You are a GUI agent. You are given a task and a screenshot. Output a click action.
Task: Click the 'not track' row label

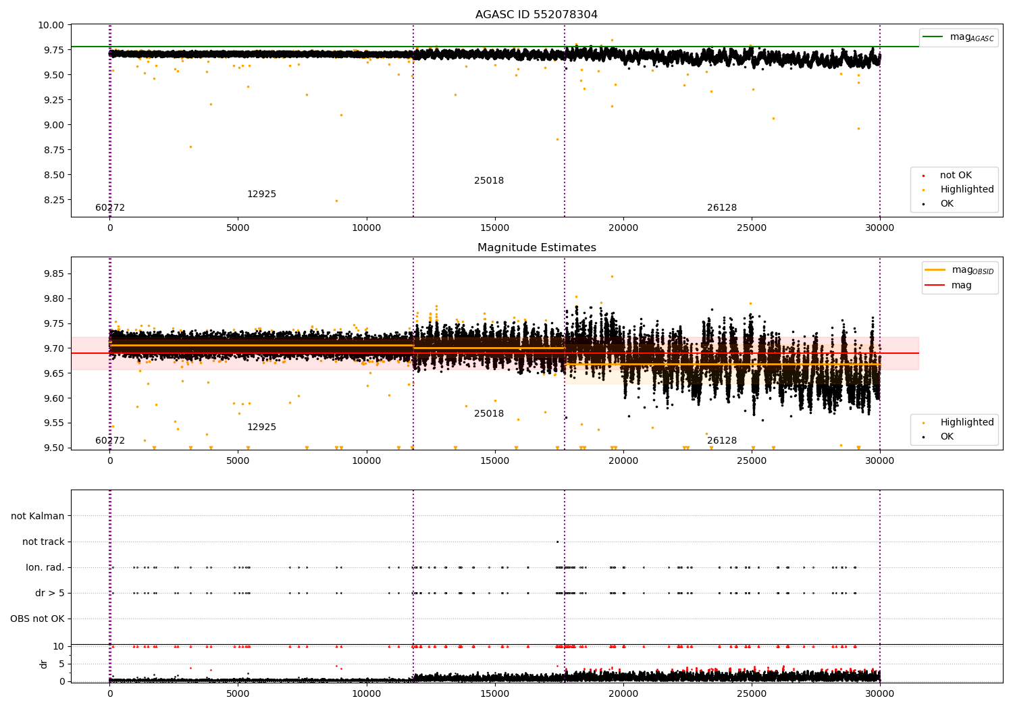[x=43, y=542]
